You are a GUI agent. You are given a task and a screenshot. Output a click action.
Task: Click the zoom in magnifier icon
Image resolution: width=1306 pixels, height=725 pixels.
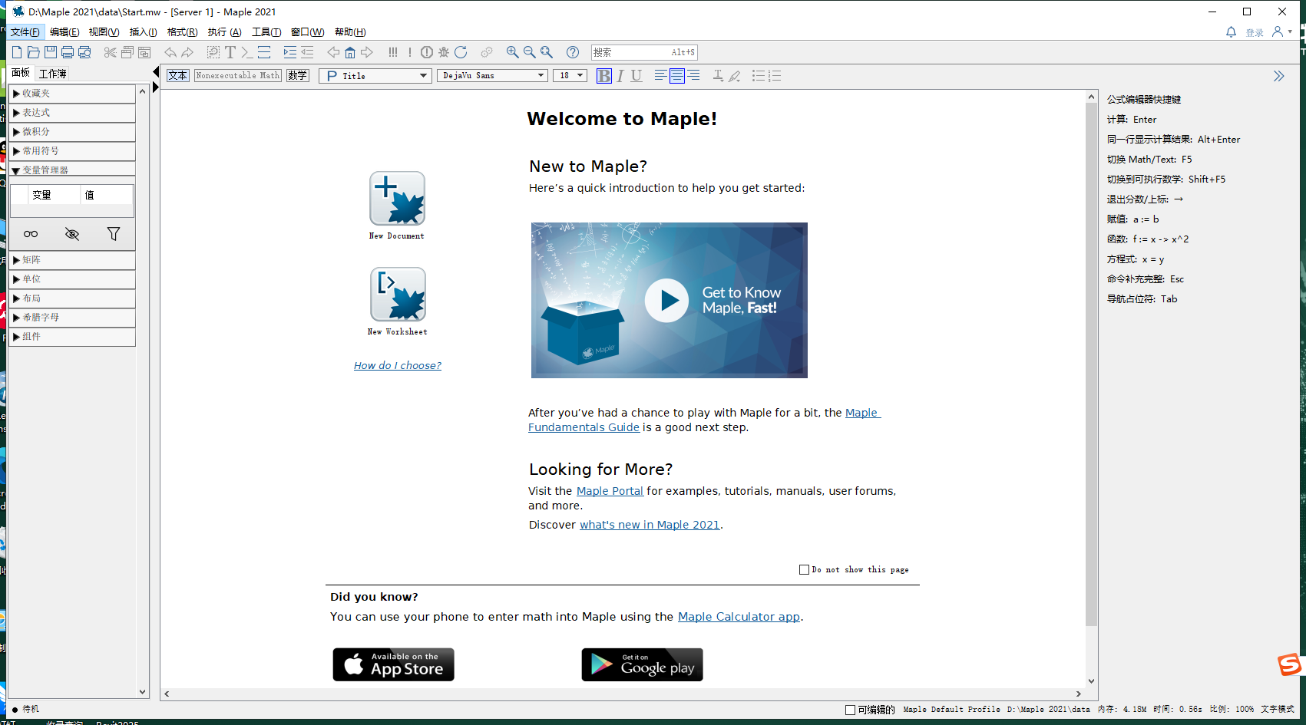pyautogui.click(x=512, y=52)
